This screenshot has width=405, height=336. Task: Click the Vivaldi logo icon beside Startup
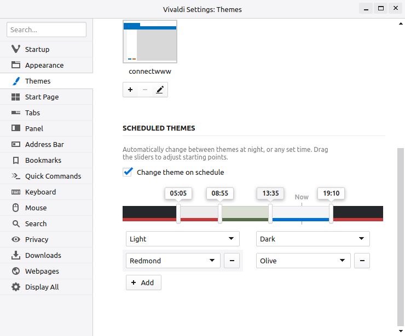point(16,49)
